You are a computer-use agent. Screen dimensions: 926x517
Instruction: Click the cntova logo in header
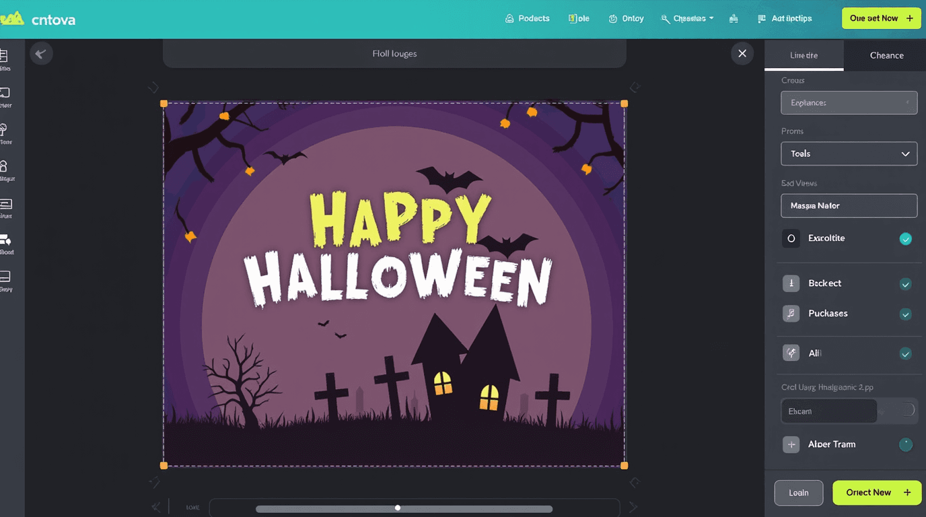click(38, 20)
